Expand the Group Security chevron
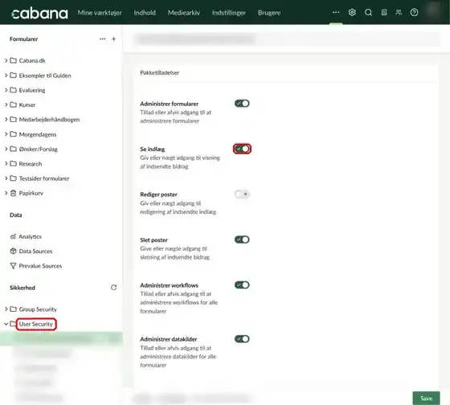Viewport: 450px width, 405px height. tap(6, 309)
